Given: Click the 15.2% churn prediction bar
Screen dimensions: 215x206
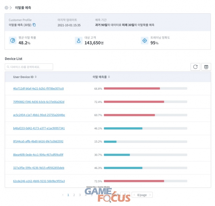Looking at the screenshot, I should point(145,141).
